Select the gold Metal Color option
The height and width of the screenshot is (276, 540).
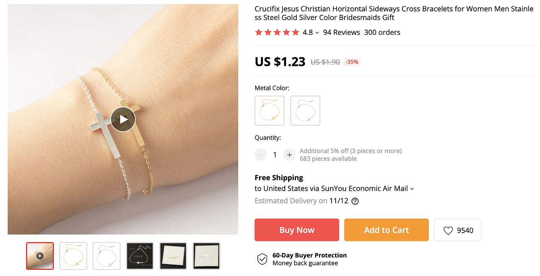(x=270, y=111)
